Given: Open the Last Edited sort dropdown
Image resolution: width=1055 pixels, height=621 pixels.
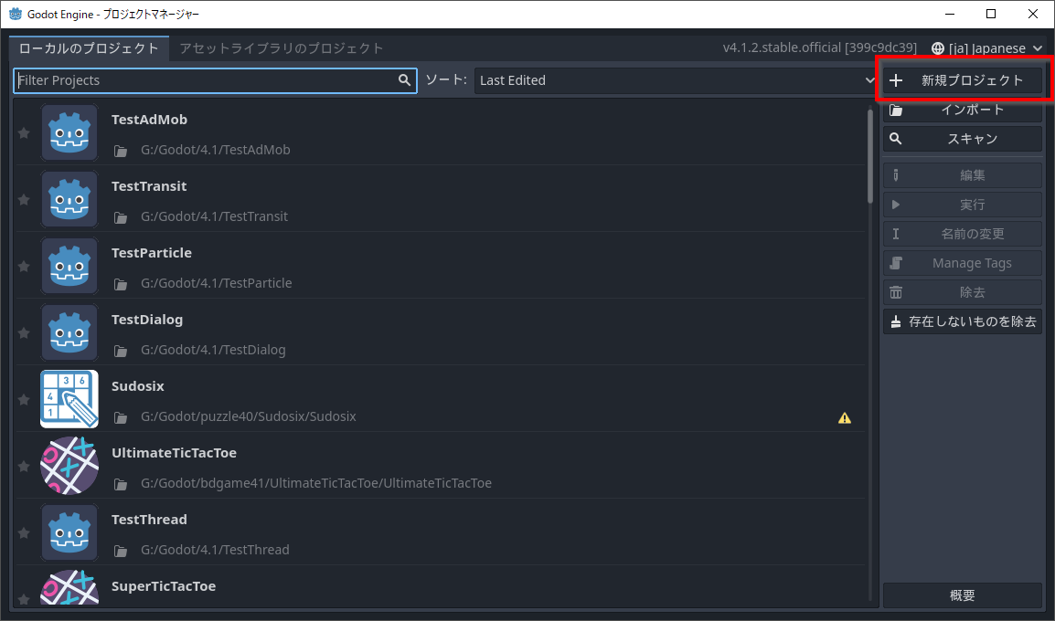Looking at the screenshot, I should pos(676,80).
